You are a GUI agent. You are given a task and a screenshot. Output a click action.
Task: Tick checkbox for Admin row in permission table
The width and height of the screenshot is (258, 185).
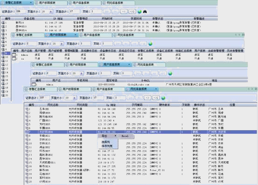pyautogui.click(x=14, y=55)
